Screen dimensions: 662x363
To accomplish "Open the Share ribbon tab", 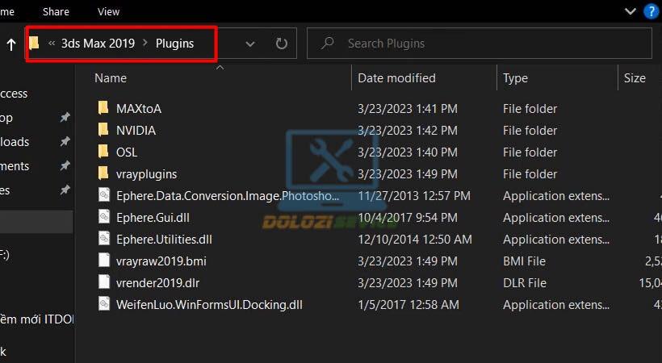I will click(56, 12).
